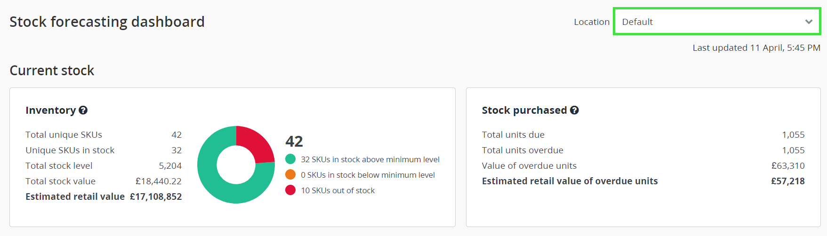
Task: Click the green legend dot for above minimum
Action: coord(290,159)
